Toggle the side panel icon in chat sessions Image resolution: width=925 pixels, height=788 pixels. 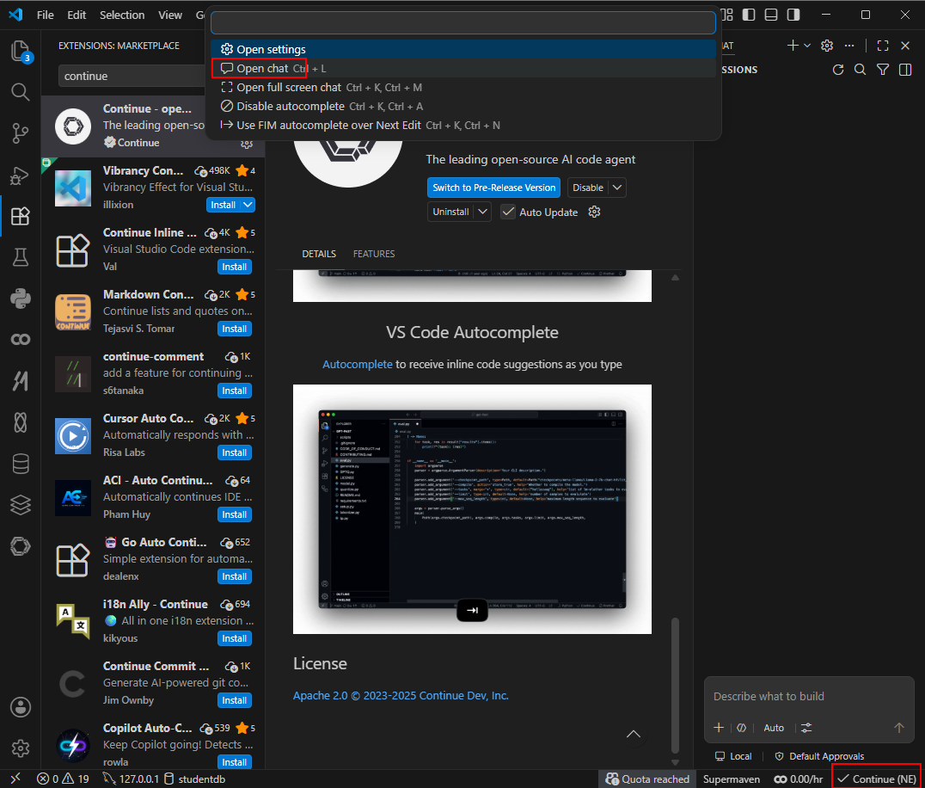[905, 70]
